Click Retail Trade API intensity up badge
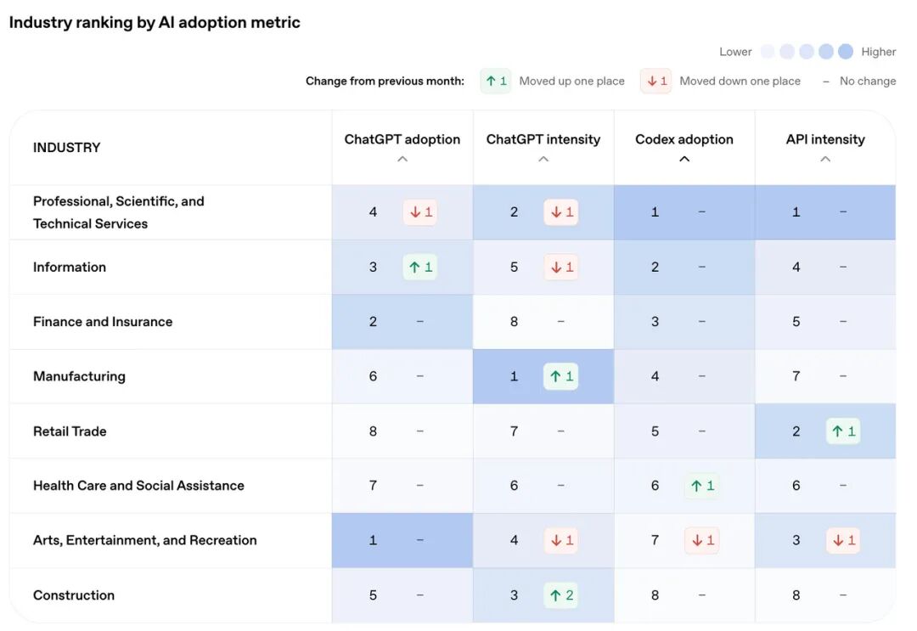Screen dimensions: 917x631 click(843, 431)
